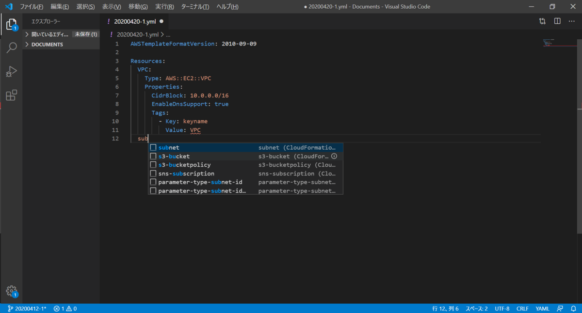Click the typed sub text on line 12
582x313 pixels.
[x=143, y=139]
